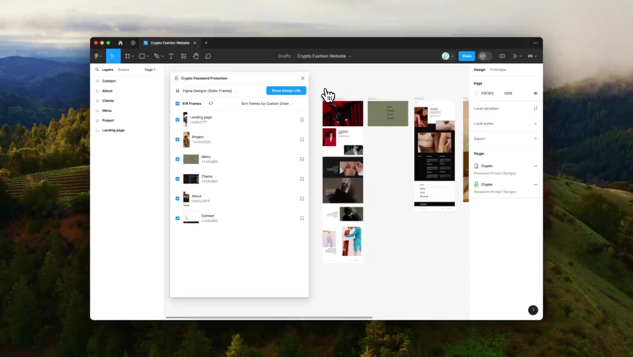Open the Page 1 page selector

(x=151, y=70)
